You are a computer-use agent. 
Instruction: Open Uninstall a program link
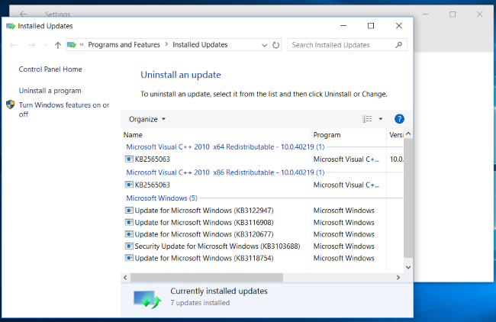point(50,91)
